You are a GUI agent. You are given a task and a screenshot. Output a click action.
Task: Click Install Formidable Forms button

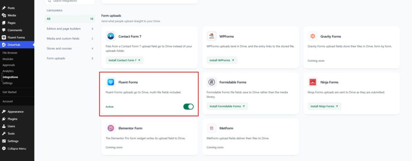tap(227, 106)
